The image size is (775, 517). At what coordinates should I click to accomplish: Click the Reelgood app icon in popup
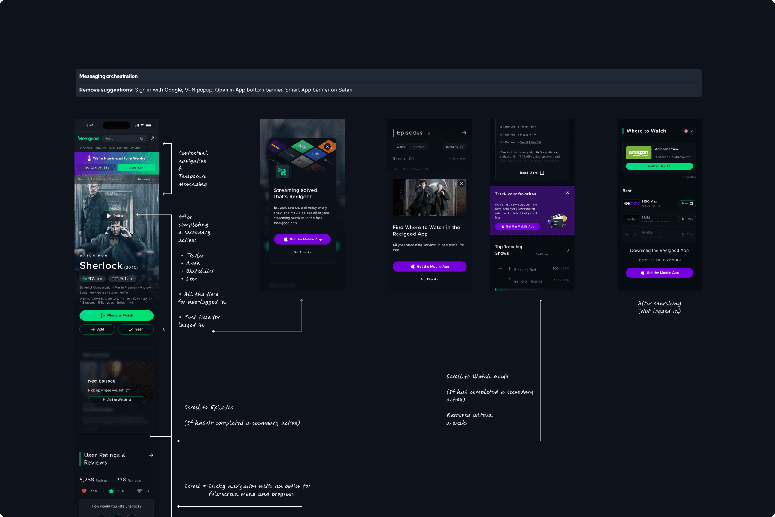coord(282,171)
